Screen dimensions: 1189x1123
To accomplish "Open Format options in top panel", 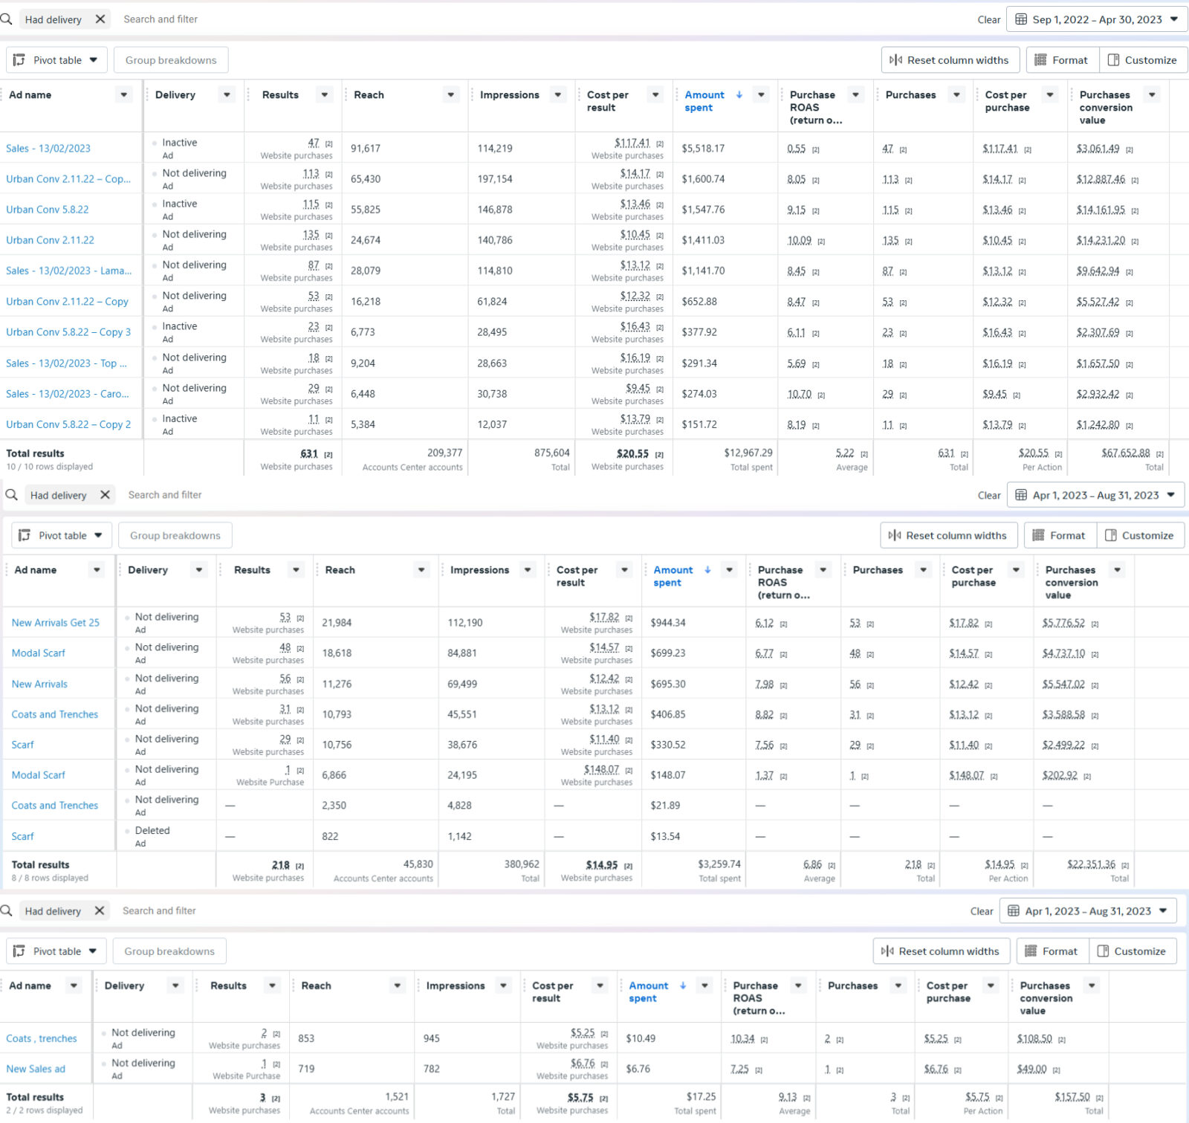I will [1061, 60].
